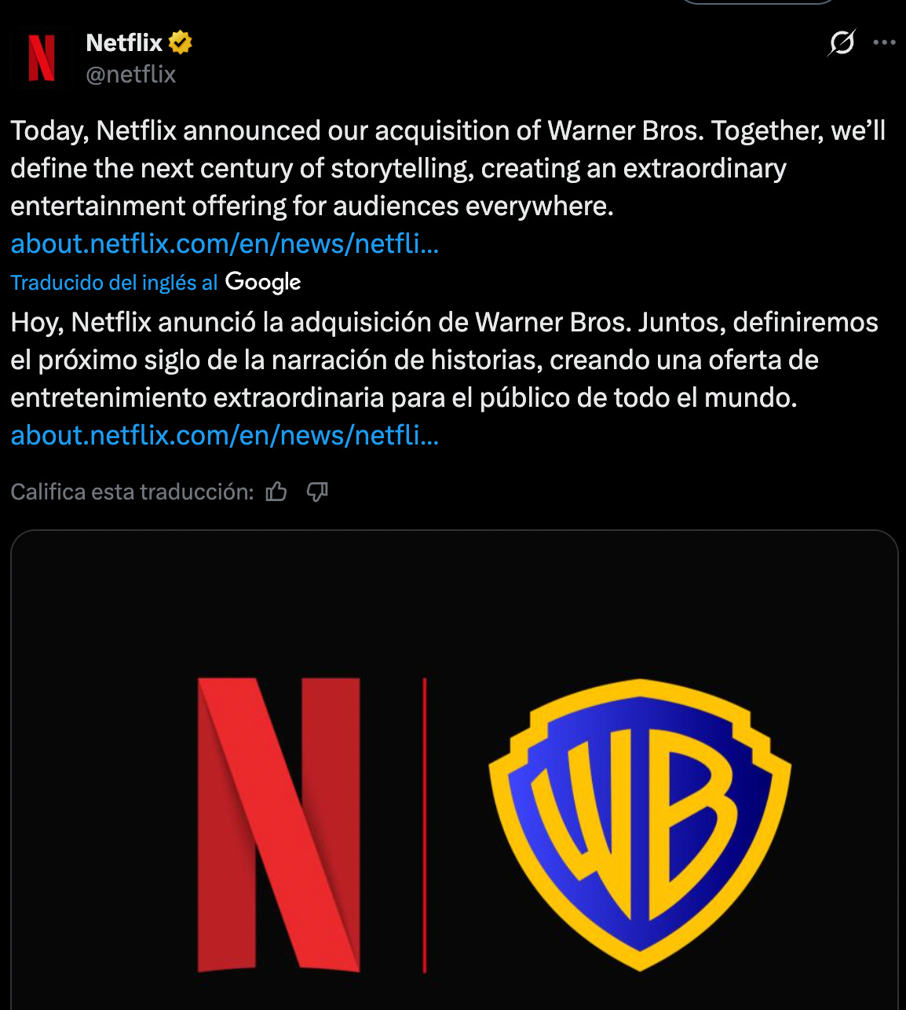Click the partially visible rounded button at top
The image size is (906, 1010).
pos(757,2)
